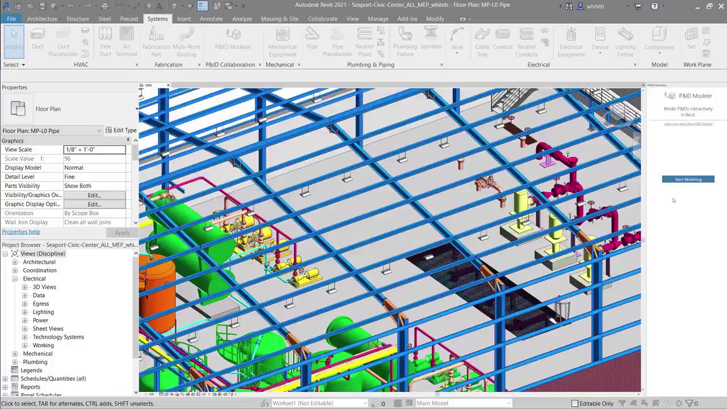Click the Properties help link

[x=21, y=232]
